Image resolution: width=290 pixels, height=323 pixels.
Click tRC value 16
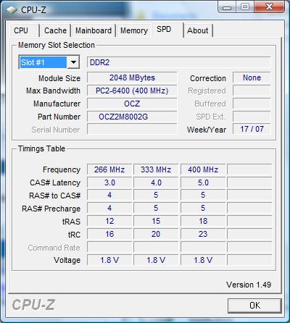point(109,234)
